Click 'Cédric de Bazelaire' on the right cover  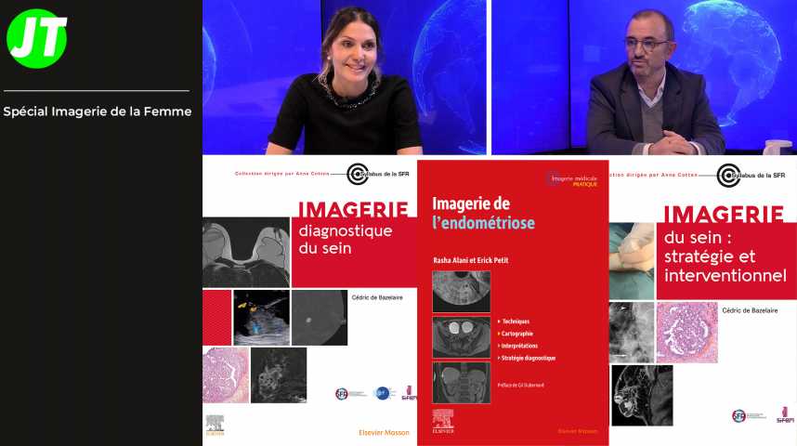pyautogui.click(x=750, y=310)
